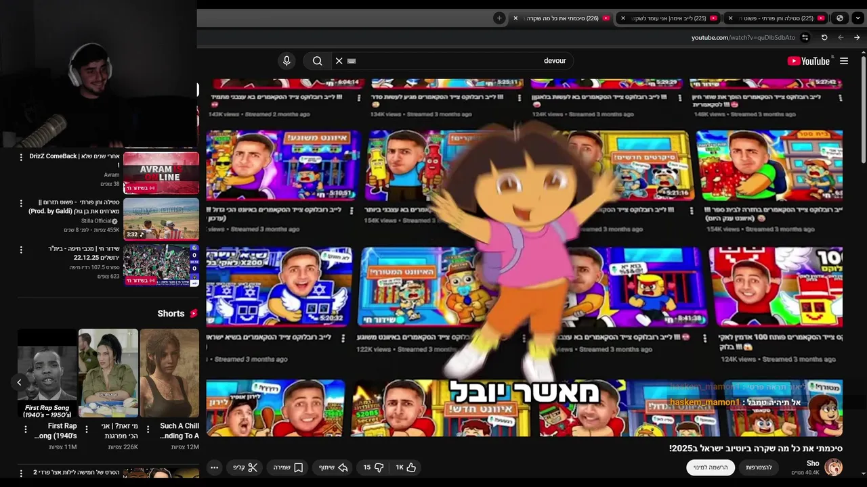Share the video via the שיתוף button
This screenshot has width=867, height=487.
(x=333, y=467)
